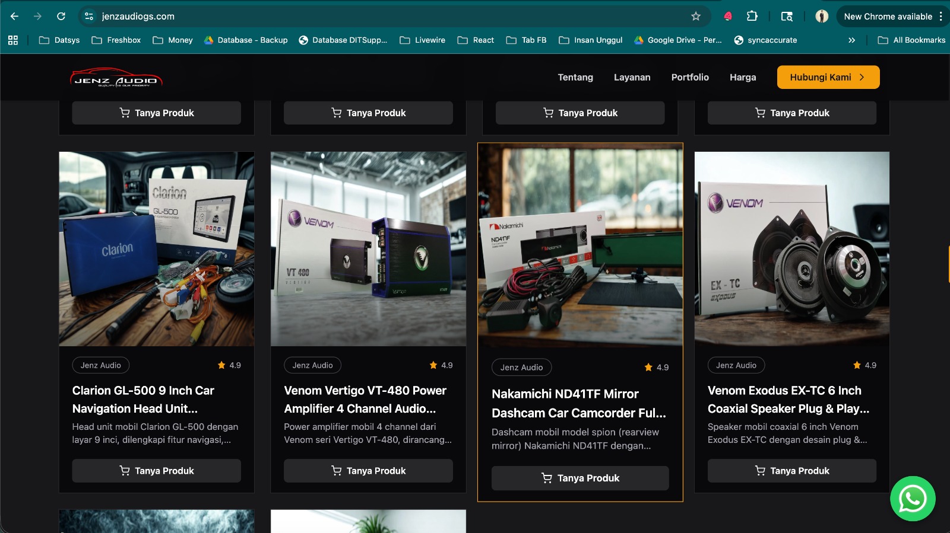Viewport: 950px width, 533px height.
Task: Open the Extensions puzzle icon
Action: click(x=752, y=17)
